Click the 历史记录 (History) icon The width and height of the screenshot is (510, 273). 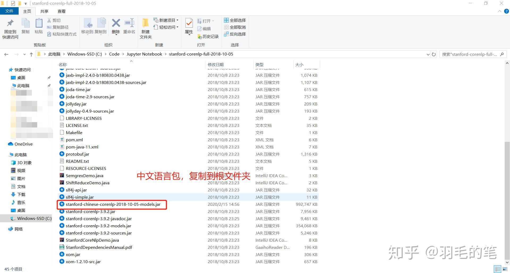208,36
